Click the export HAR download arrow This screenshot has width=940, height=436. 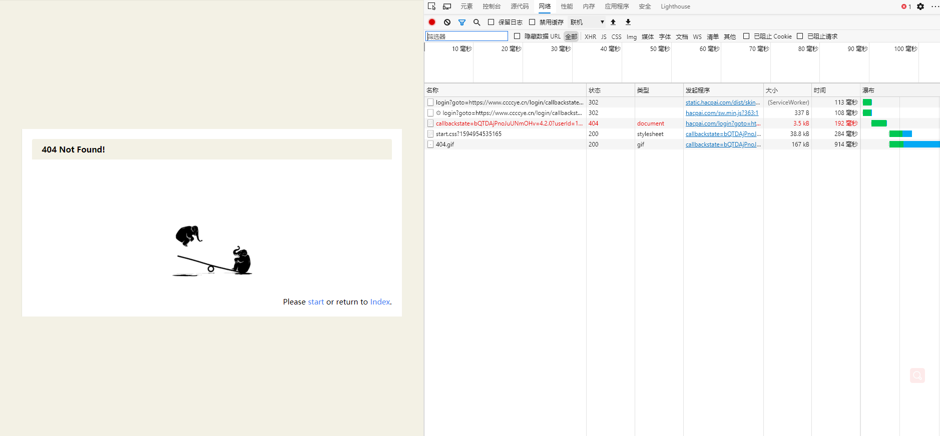(x=628, y=22)
